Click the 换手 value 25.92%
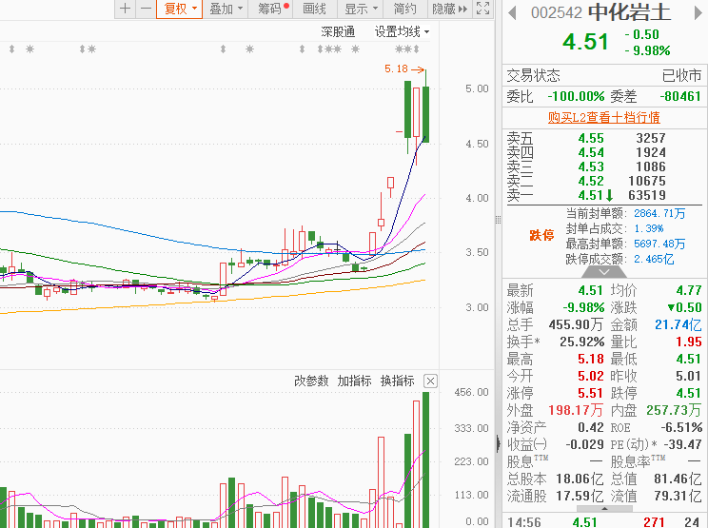Viewport: 708px width, 528px height. [581, 342]
